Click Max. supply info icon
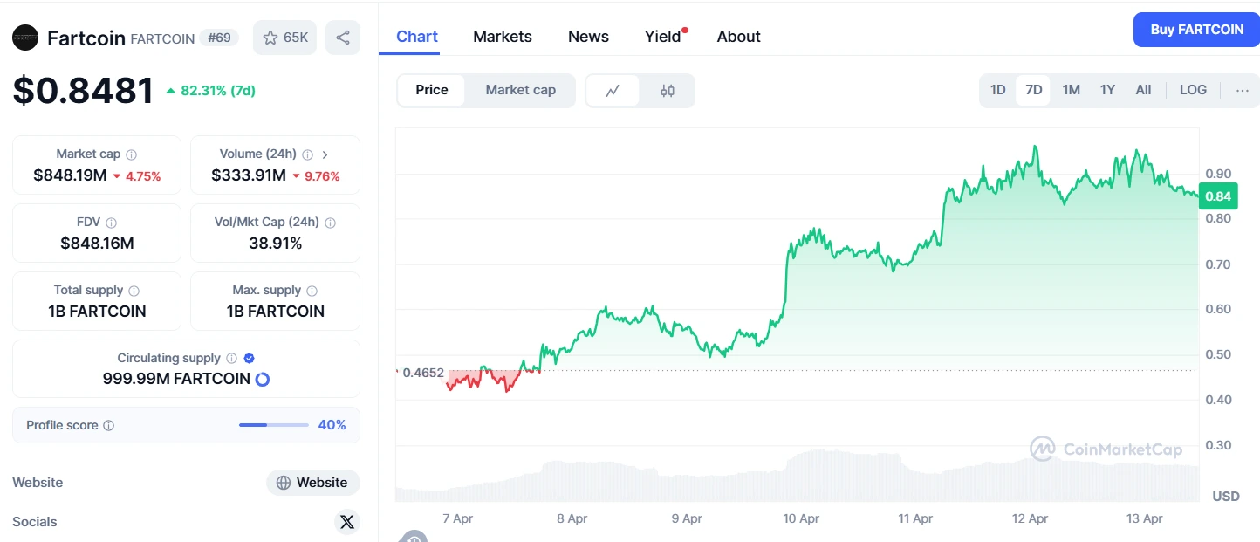This screenshot has width=1260, height=542. [312, 291]
